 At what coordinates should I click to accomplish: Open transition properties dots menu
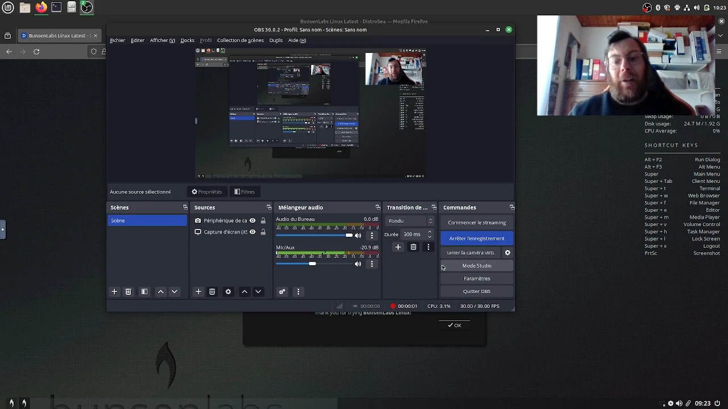point(428,247)
